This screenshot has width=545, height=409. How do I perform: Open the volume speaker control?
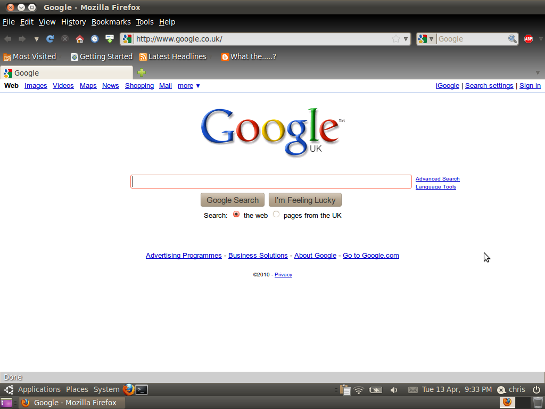click(393, 390)
